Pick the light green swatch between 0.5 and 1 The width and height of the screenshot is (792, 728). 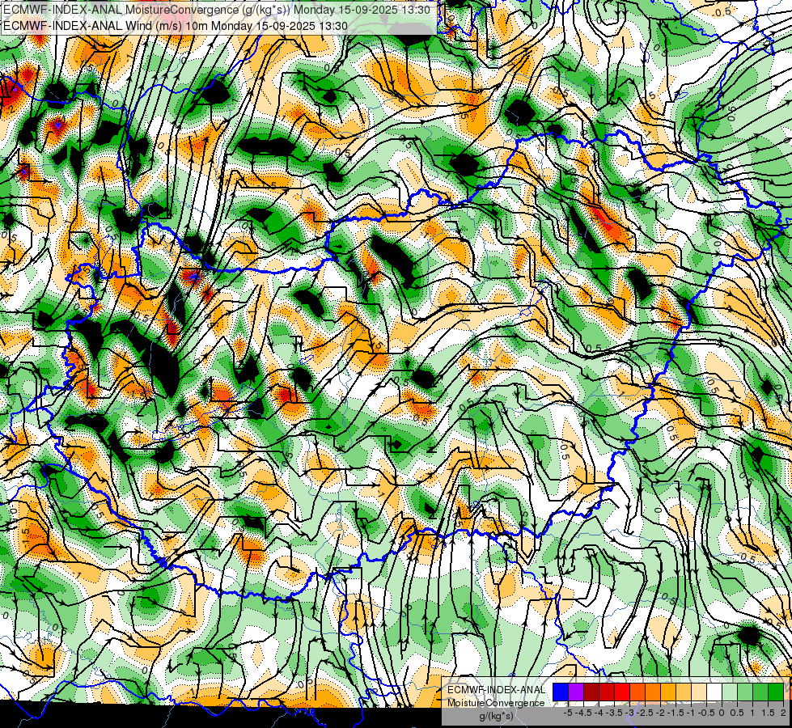click(745, 692)
